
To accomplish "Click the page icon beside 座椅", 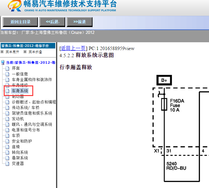I will click(7, 147).
